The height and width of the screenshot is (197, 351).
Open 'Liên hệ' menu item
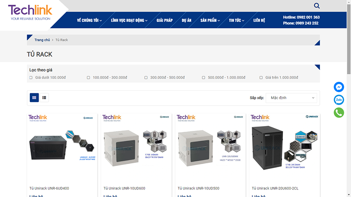(x=259, y=20)
